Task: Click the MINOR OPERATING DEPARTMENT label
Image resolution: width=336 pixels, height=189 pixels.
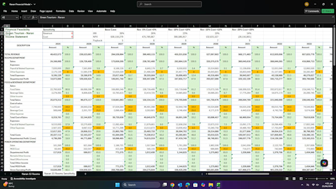Action: tap(20, 142)
